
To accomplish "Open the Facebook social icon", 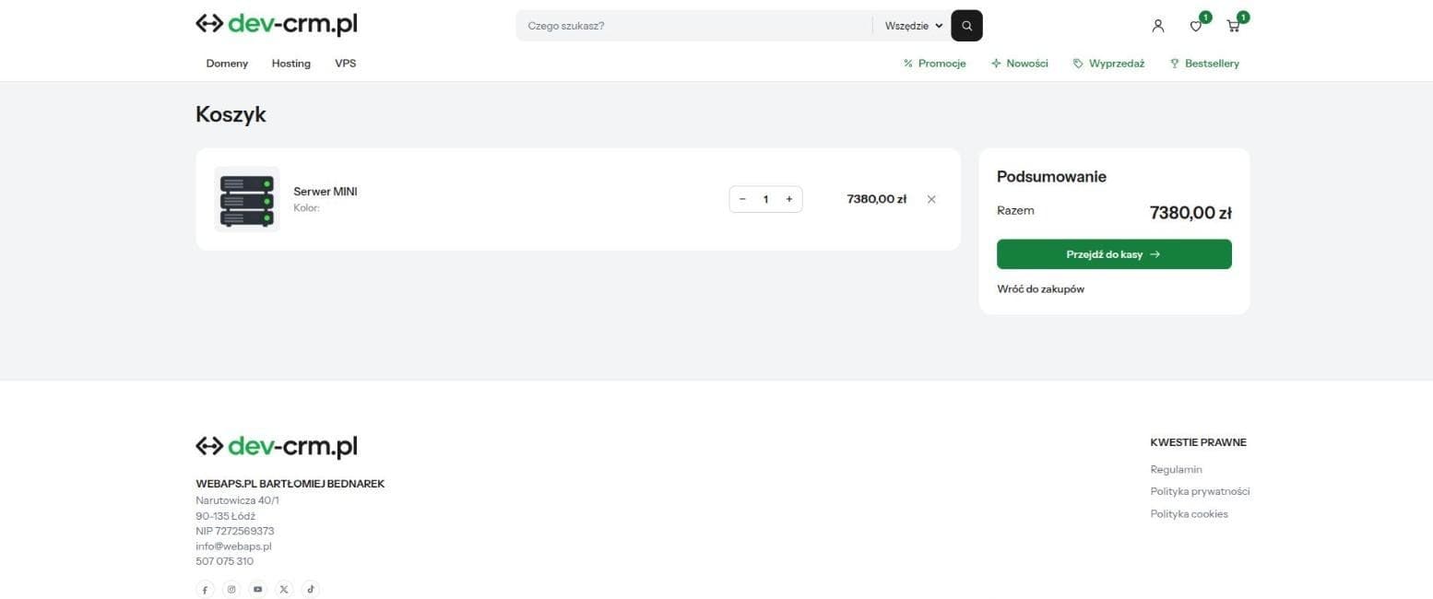I will point(205,590).
